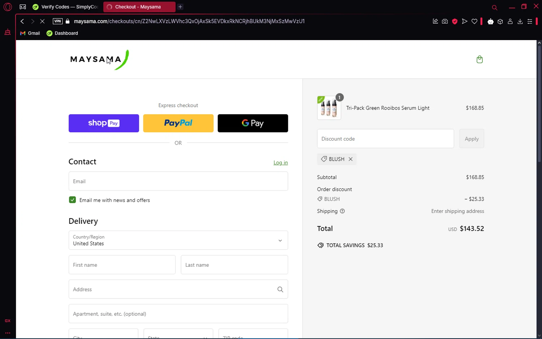This screenshot has height=339, width=542.
Task: Go forward to the next page
Action: tap(33, 21)
